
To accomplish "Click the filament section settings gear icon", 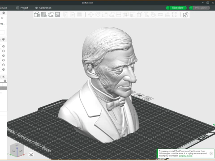I will pyautogui.click(x=4, y=39).
